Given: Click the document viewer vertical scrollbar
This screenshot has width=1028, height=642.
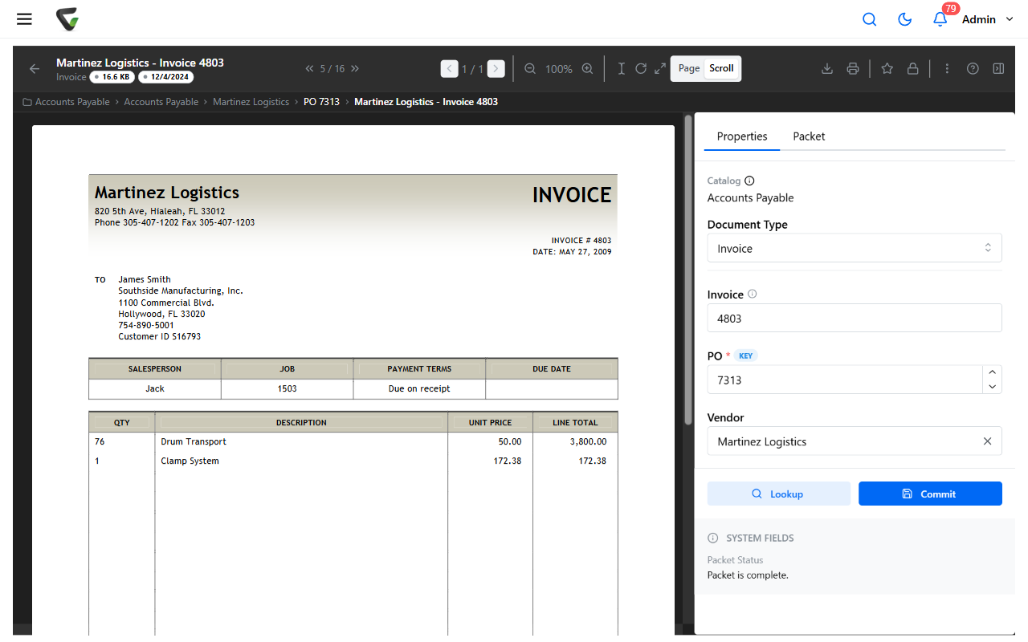Looking at the screenshot, I should (x=687, y=270).
